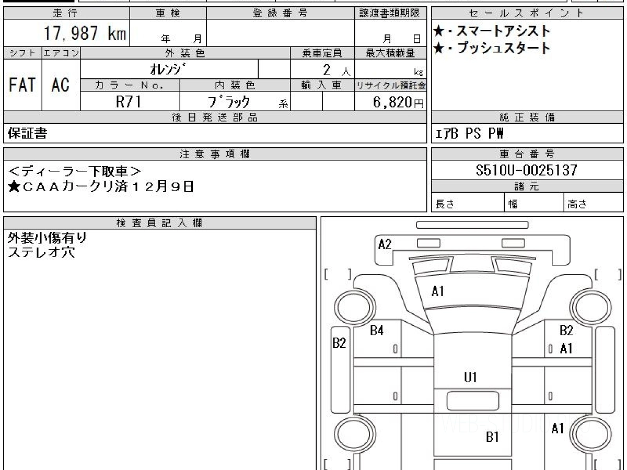Select the 走行 column header
Viewport: 627px width, 470px height.
click(66, 14)
